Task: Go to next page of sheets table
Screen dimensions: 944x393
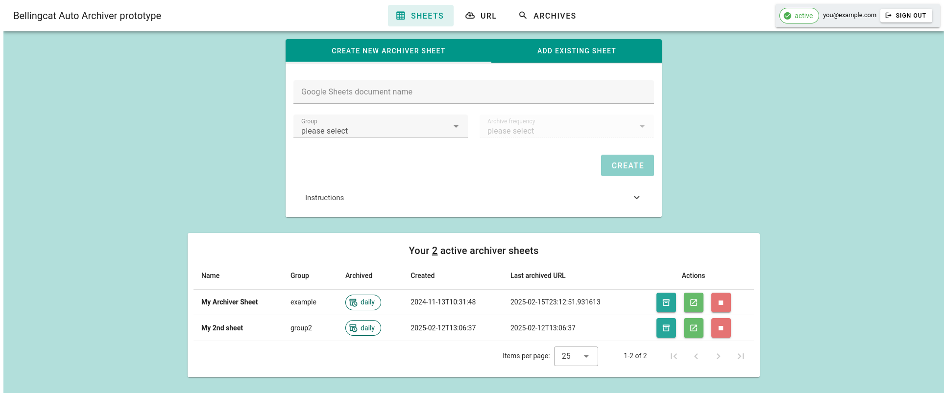Action: click(x=718, y=356)
